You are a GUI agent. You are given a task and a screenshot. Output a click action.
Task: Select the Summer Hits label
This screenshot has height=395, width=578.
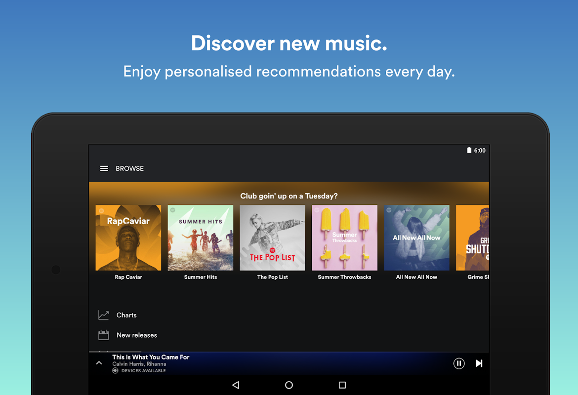[201, 277]
